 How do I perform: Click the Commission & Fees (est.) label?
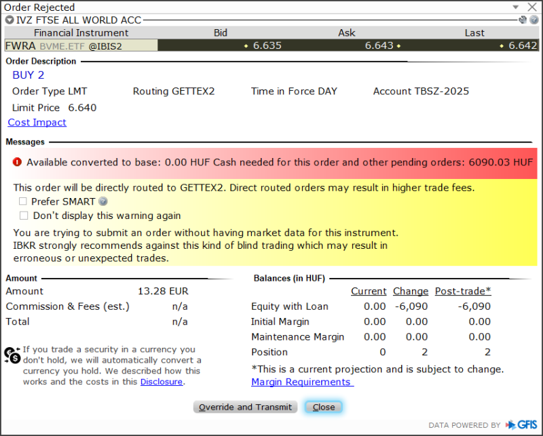pos(67,306)
